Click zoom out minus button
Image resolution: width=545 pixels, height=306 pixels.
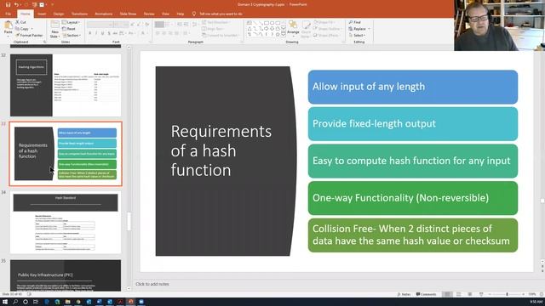pos(490,294)
